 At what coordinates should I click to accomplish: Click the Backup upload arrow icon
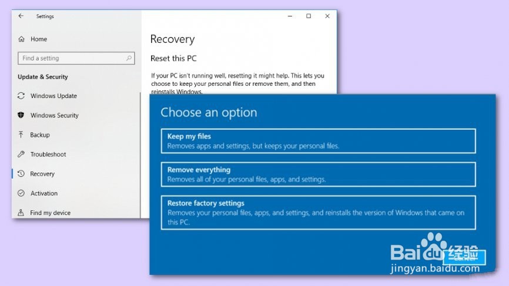click(21, 134)
